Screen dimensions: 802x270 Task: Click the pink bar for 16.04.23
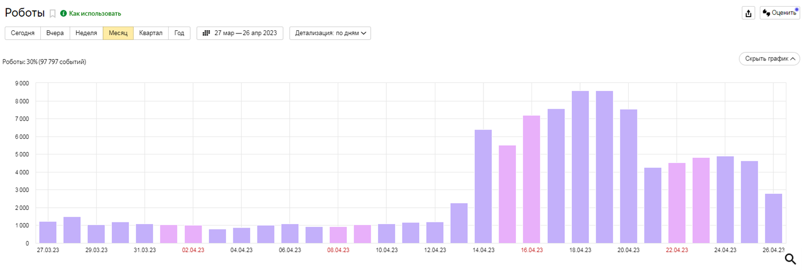(x=532, y=179)
